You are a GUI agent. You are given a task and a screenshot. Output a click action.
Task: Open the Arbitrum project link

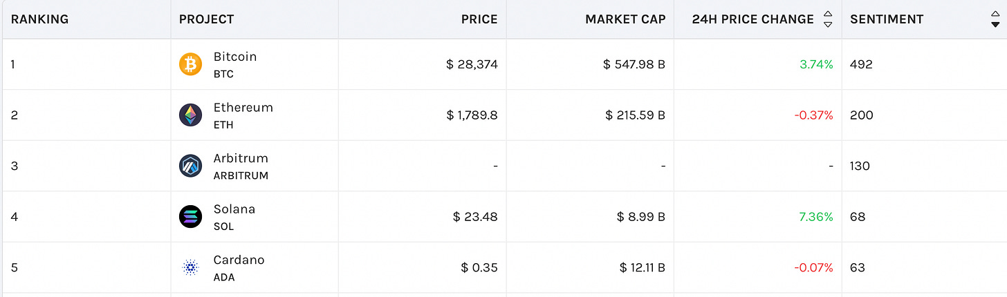[241, 158]
